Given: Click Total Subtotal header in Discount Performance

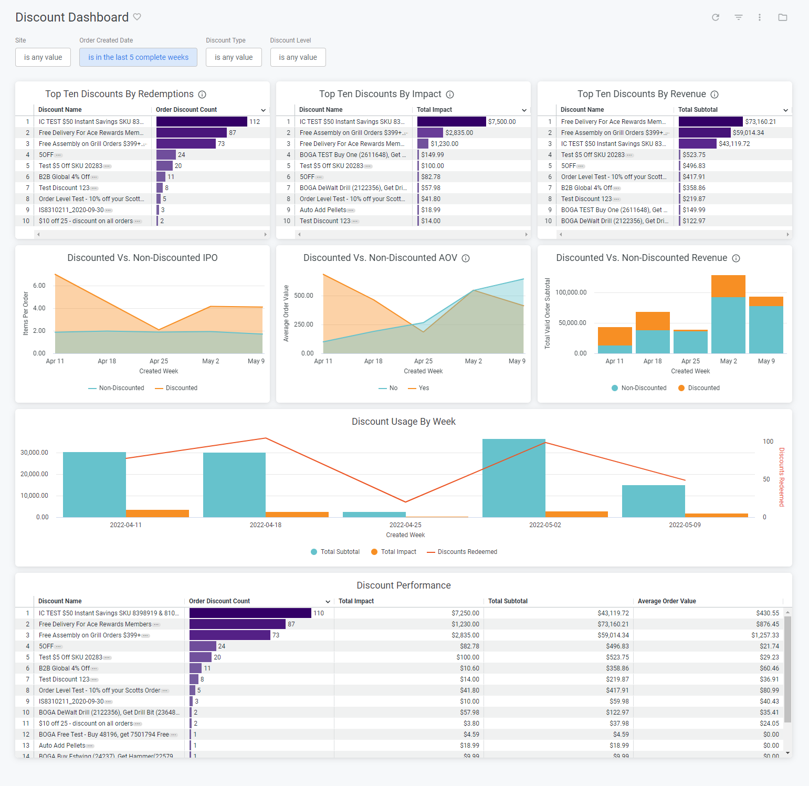Looking at the screenshot, I should point(508,601).
